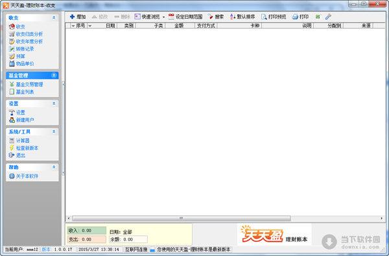Minimize the 天天盈 window

(x=353, y=4)
